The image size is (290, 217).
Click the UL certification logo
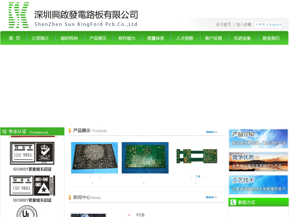[x=27, y=211]
